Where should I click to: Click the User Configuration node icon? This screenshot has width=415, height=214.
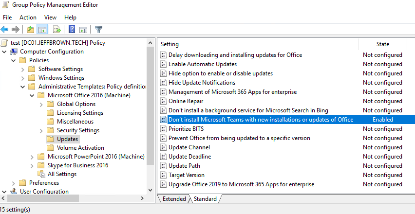point(14,191)
